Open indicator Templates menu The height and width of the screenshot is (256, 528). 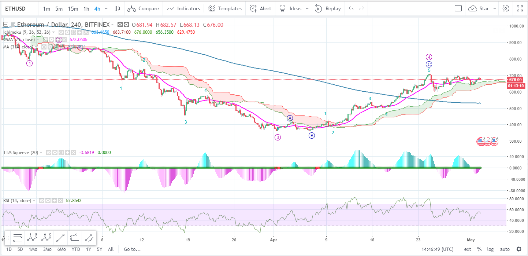click(224, 8)
